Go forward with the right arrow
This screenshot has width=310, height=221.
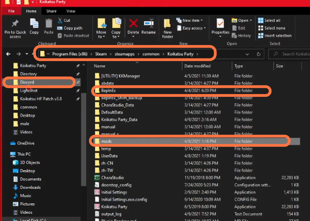[19, 54]
